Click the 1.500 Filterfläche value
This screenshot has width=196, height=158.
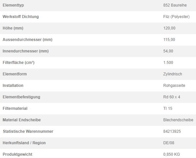pos(168,63)
